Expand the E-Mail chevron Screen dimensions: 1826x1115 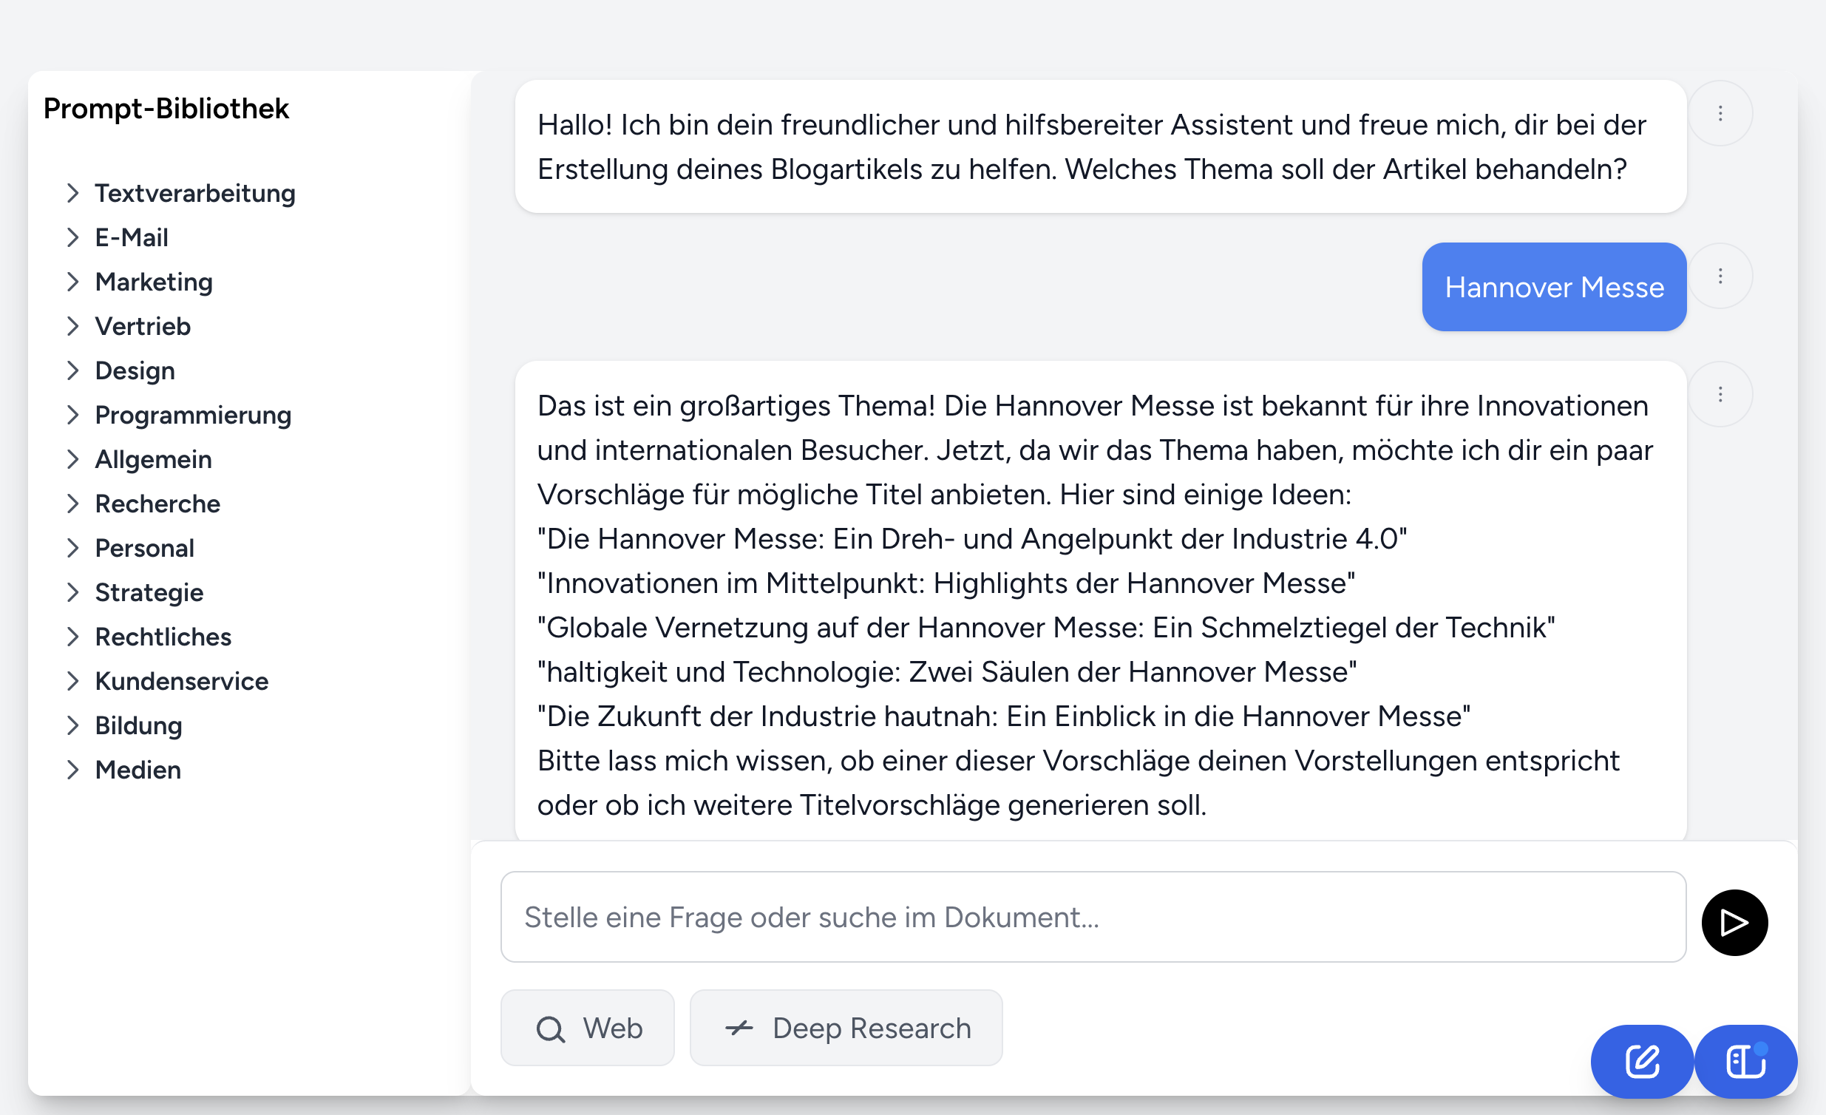click(x=72, y=237)
